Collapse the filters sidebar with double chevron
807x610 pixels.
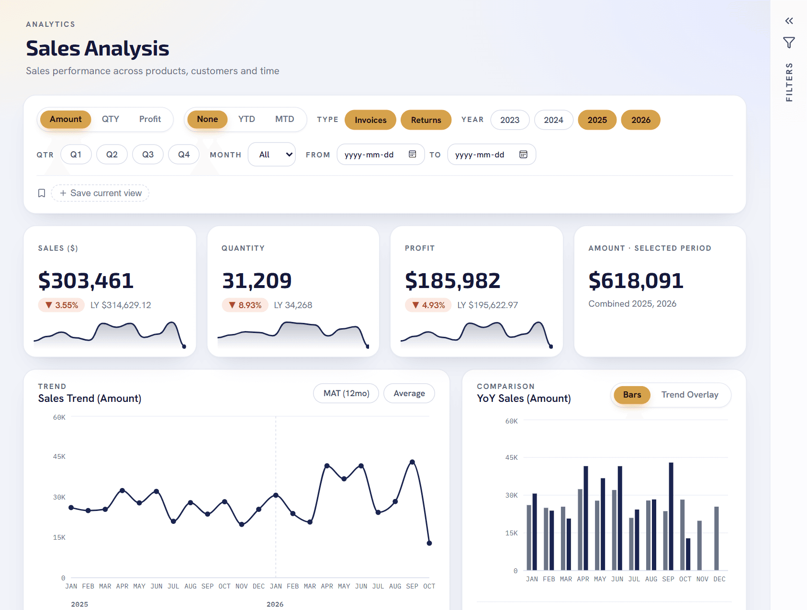(x=789, y=21)
